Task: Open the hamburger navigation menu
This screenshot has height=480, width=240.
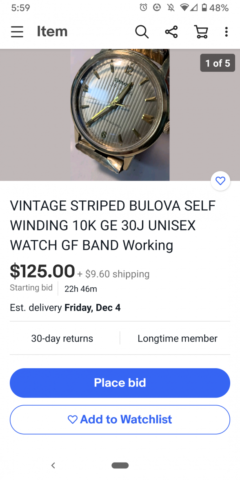Action: click(17, 31)
